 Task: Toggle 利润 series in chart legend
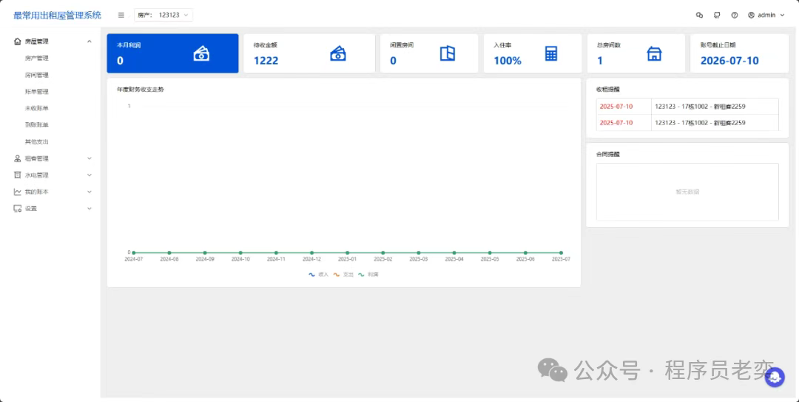pyautogui.click(x=368, y=275)
